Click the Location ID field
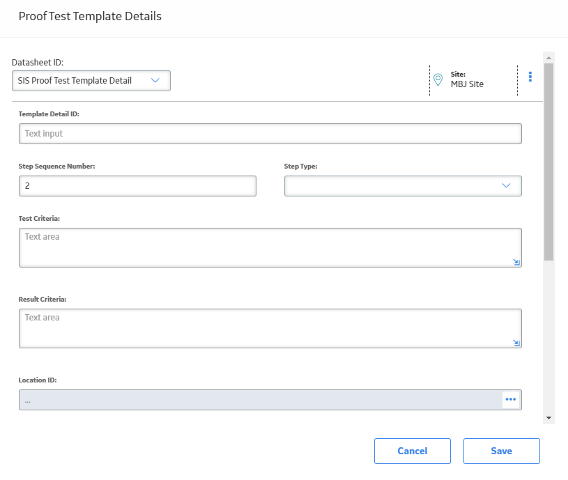Screen dimensions: 568x480 261,400
